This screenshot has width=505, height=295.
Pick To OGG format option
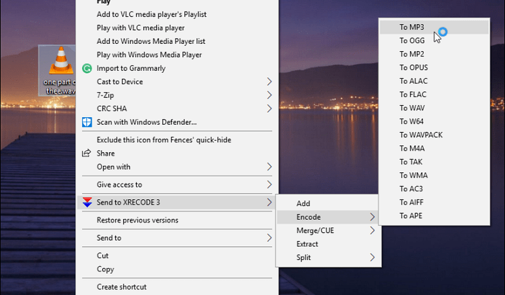click(412, 40)
